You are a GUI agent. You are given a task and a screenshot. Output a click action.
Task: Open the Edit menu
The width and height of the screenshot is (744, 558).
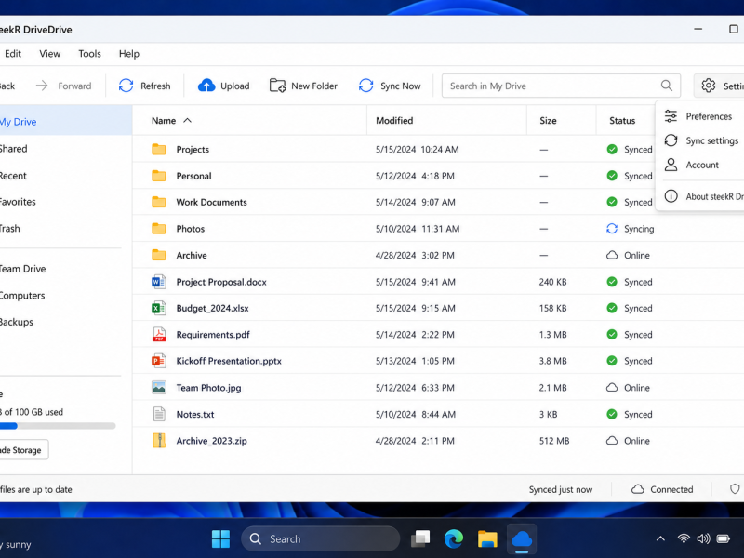(13, 54)
